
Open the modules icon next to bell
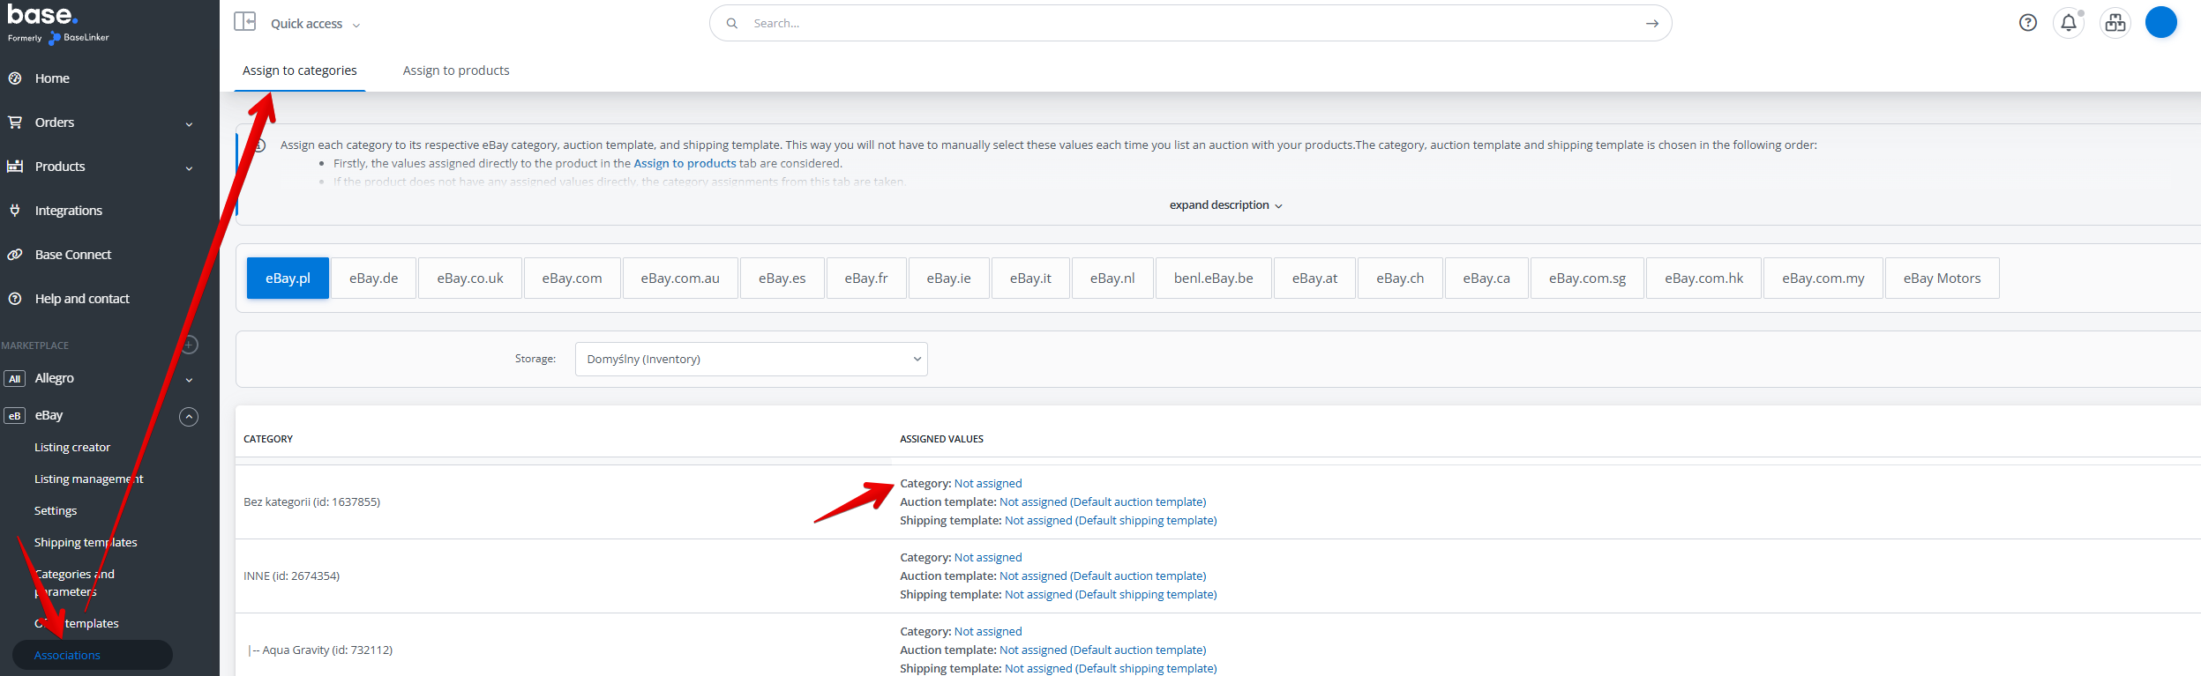point(2115,23)
